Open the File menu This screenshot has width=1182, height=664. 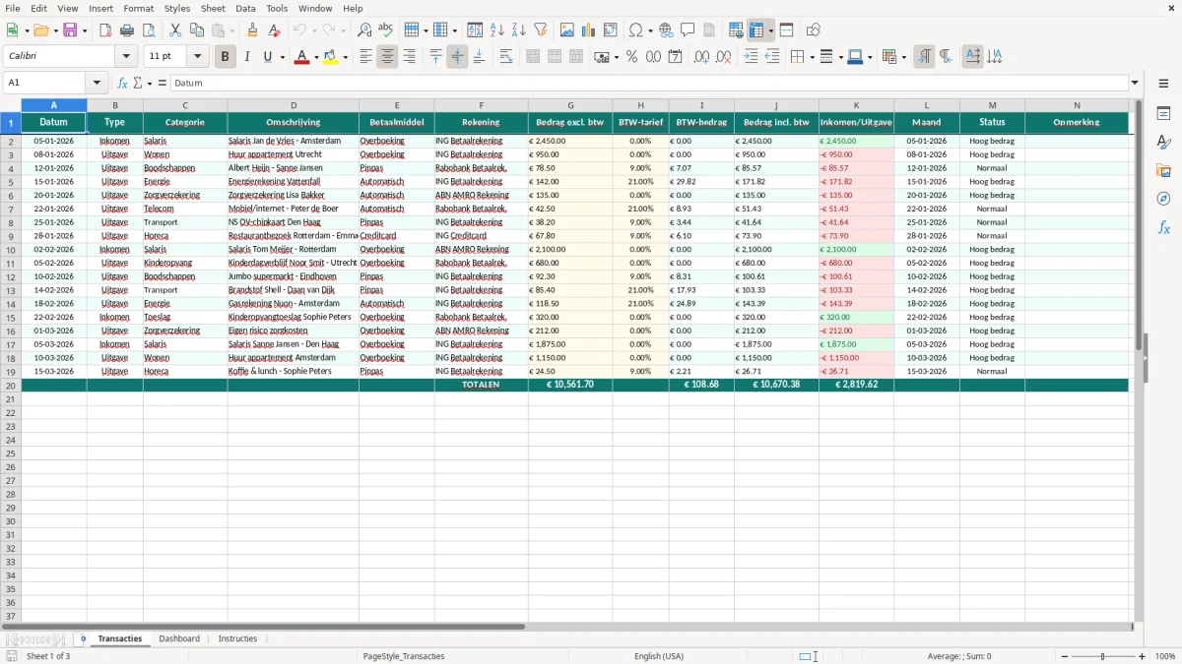[x=13, y=8]
